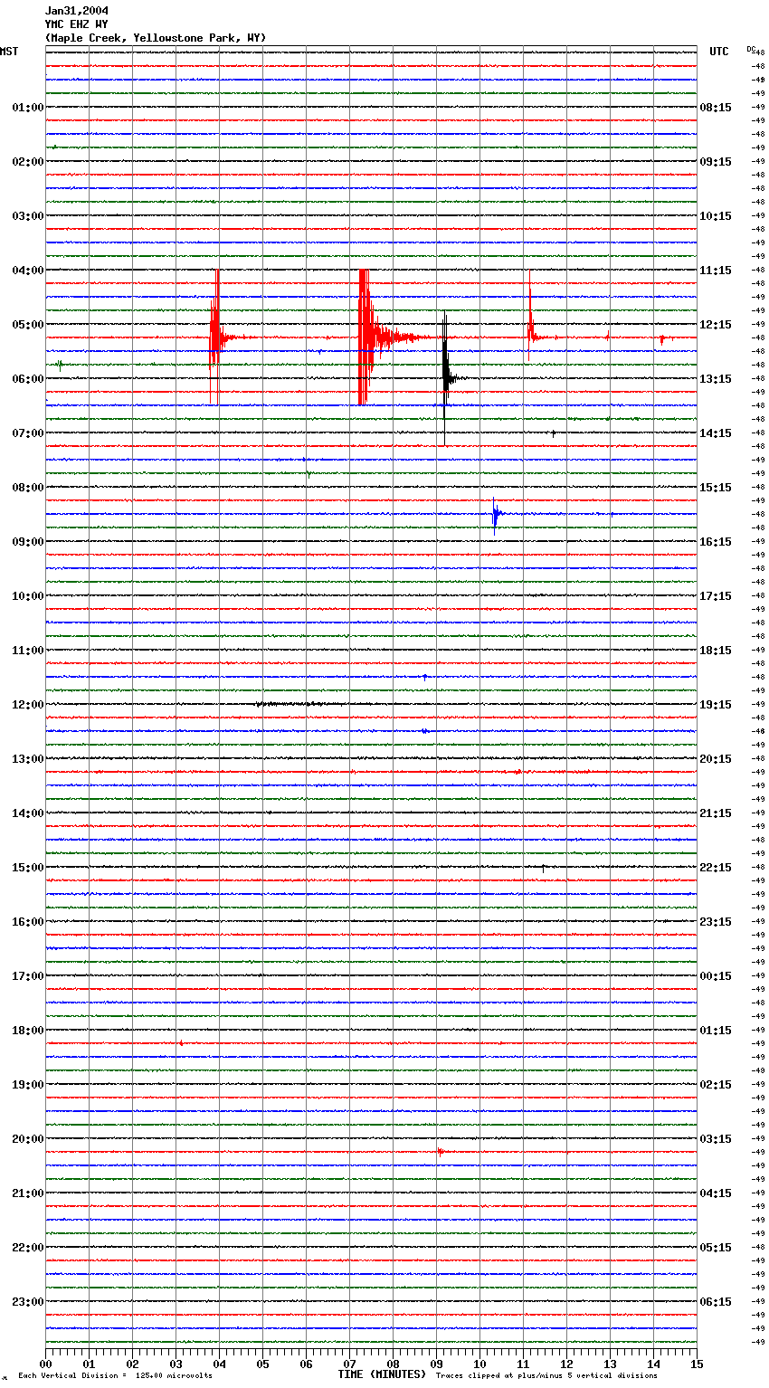Select the 07:00 MST time label
The image size is (769, 1388).
tap(28, 433)
